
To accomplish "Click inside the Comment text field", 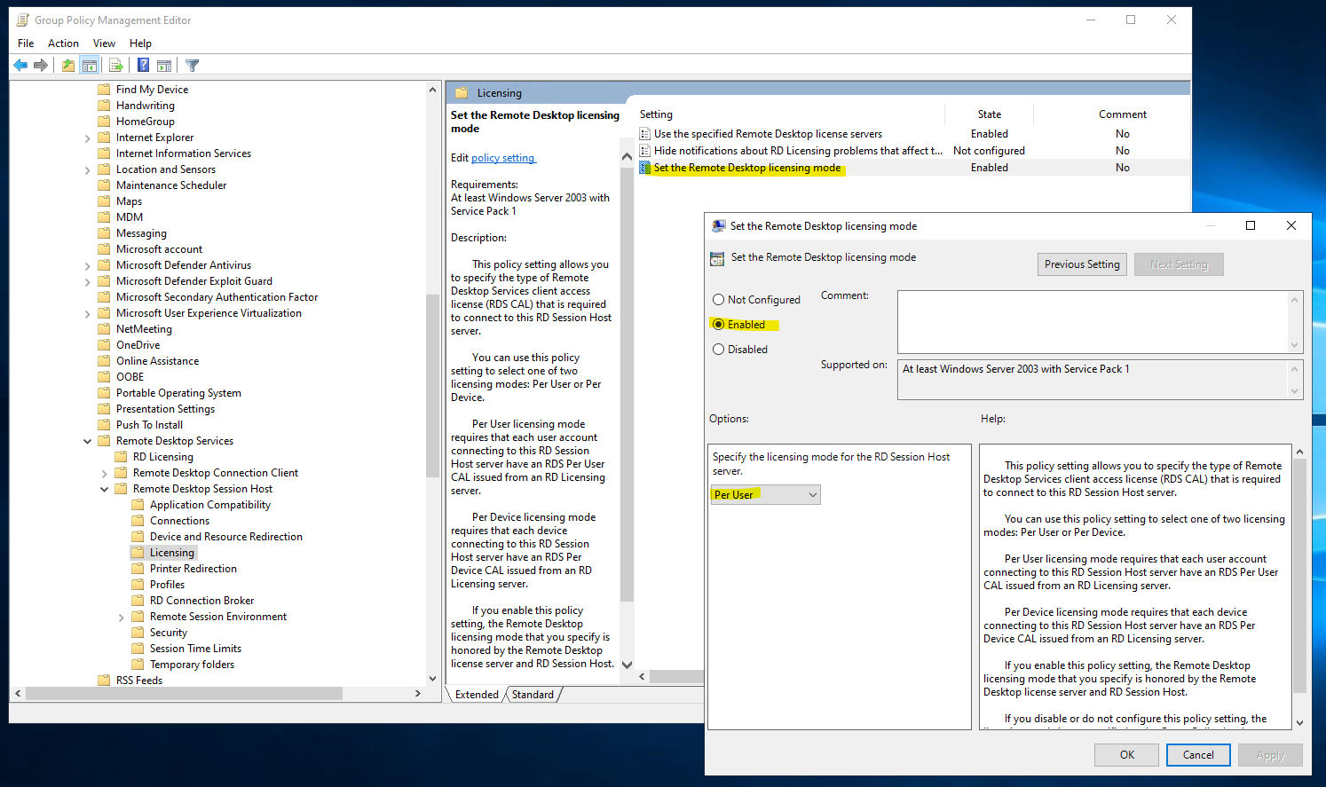I will (x=1093, y=322).
